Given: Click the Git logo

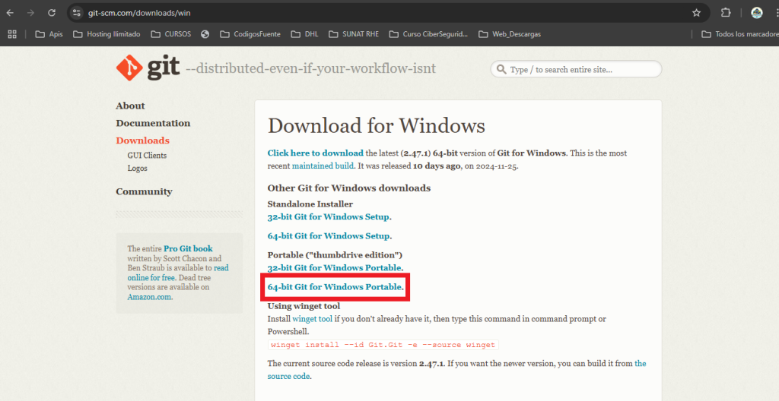Looking at the screenshot, I should (x=148, y=68).
